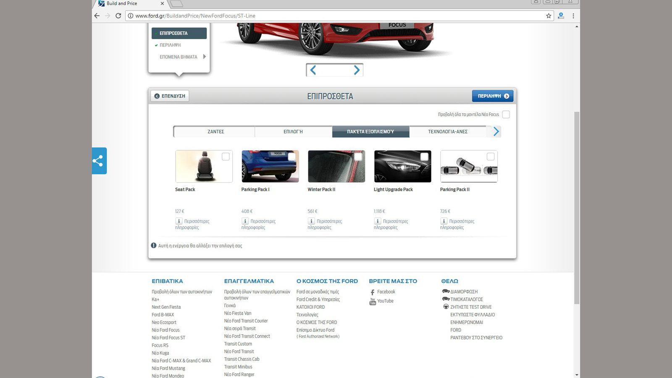Click the browser back arrow
This screenshot has height=378, width=672.
click(97, 16)
